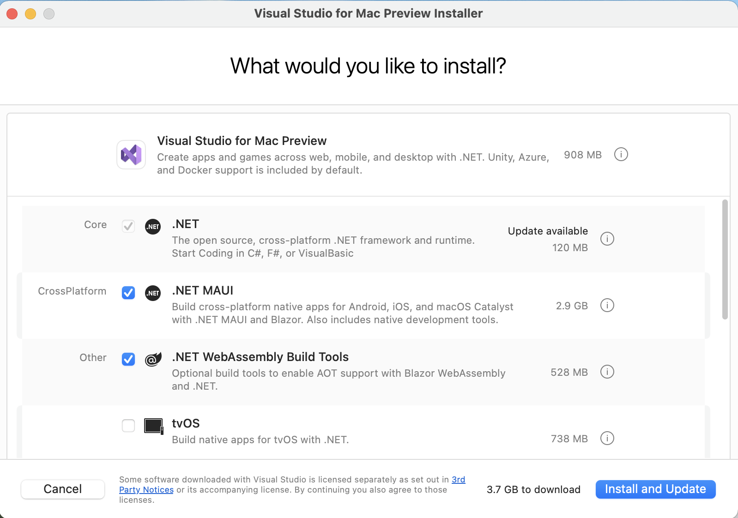The width and height of the screenshot is (738, 518).
Task: Click the Visual Studio for Mac logo icon
Action: pyautogui.click(x=131, y=155)
